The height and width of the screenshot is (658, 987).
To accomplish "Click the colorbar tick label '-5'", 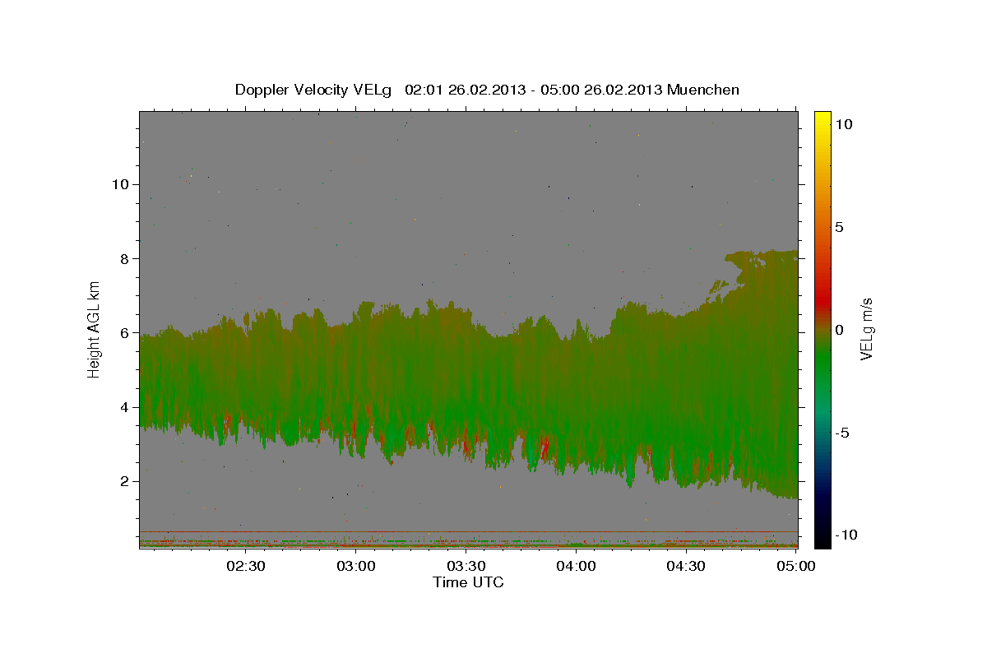I will (842, 433).
